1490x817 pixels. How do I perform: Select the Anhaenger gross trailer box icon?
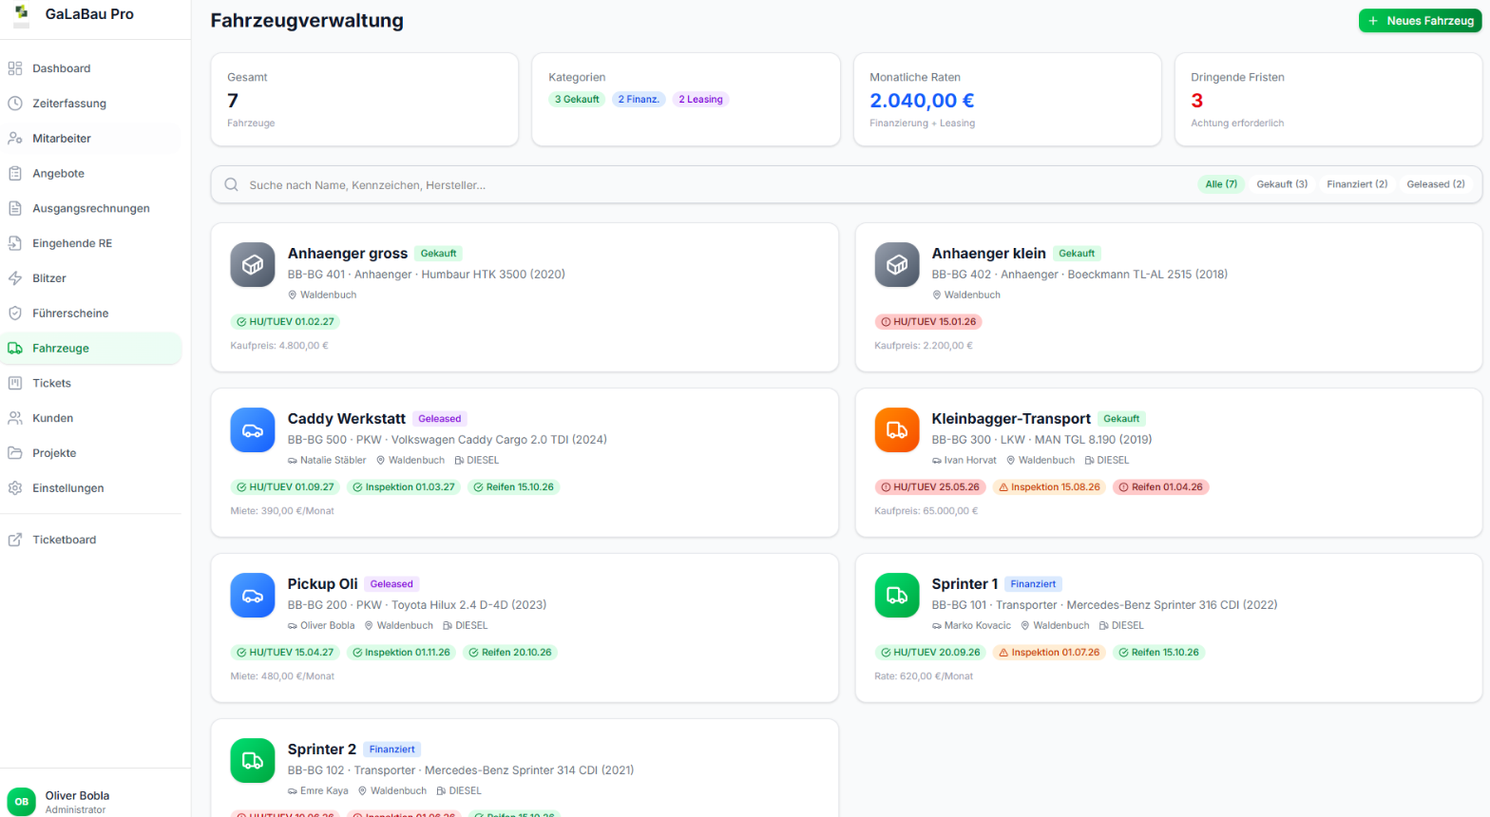[x=253, y=265]
